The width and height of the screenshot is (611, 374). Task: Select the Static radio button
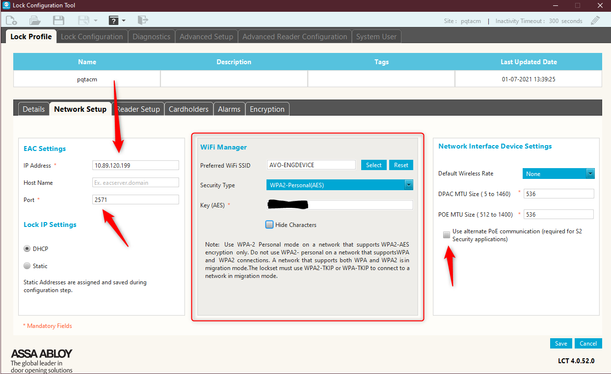[x=27, y=266]
